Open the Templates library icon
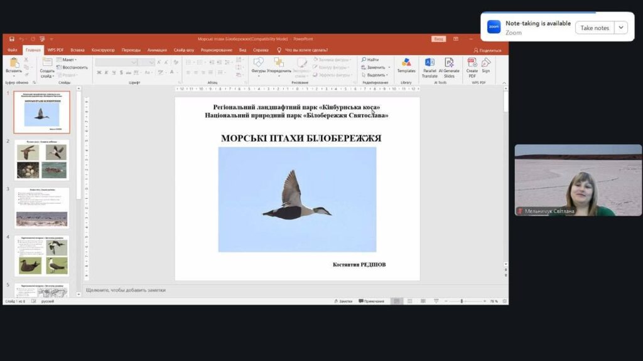Screen dimensions: 643x361 (x=406, y=65)
